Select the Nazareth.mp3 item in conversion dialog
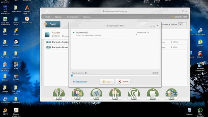 [115, 34]
